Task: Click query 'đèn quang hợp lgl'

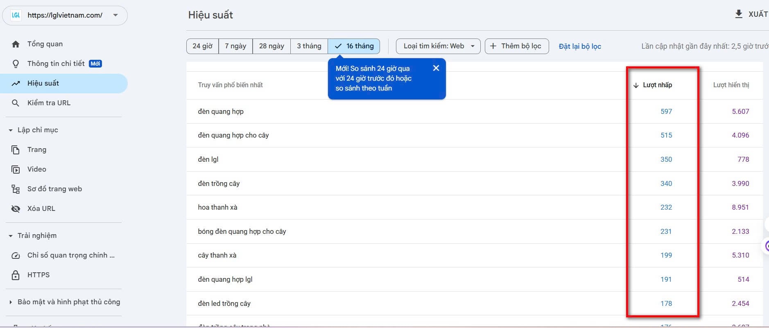Action: pos(225,279)
